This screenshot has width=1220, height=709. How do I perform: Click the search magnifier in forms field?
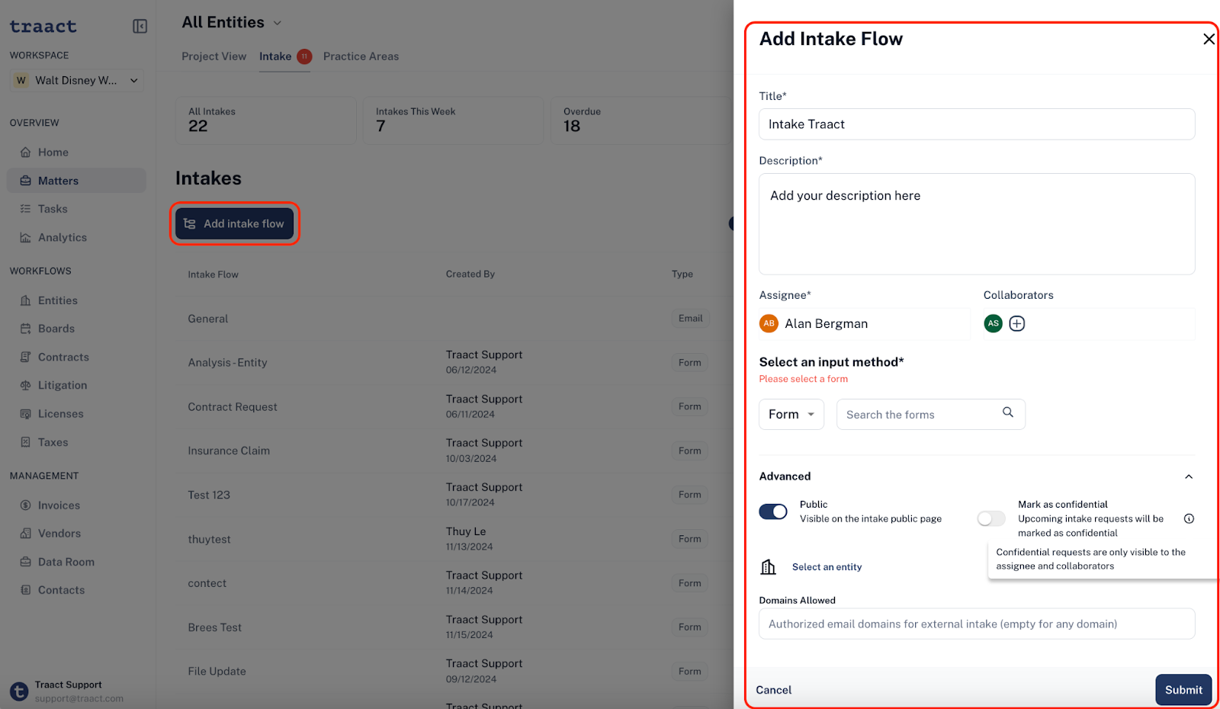(x=1007, y=412)
